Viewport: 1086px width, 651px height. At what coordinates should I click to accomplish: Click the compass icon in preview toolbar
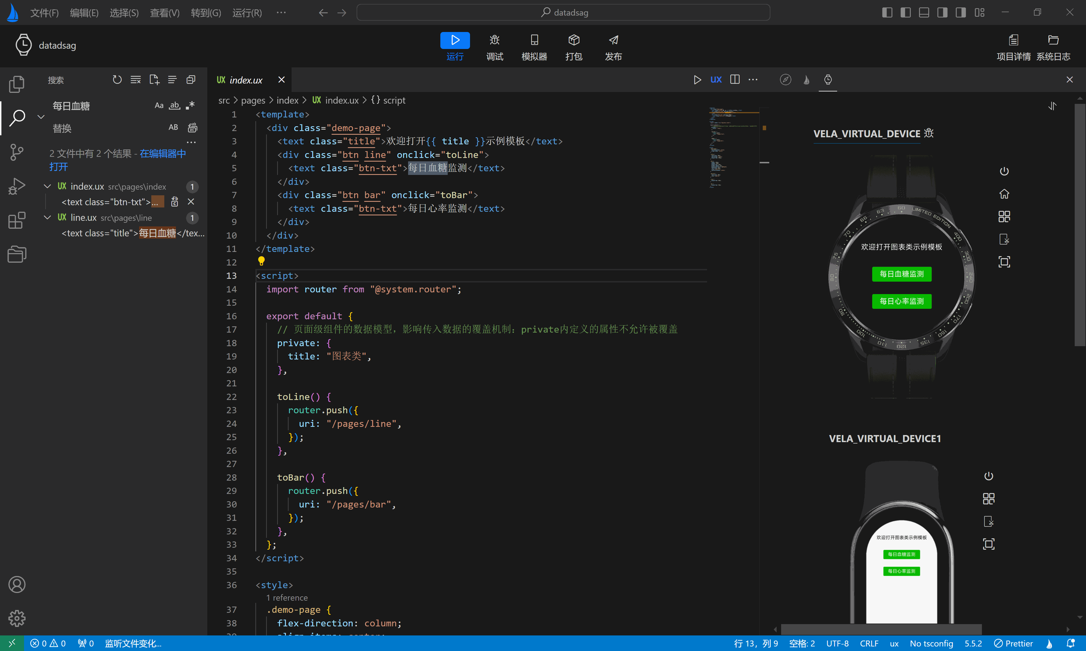pos(785,80)
